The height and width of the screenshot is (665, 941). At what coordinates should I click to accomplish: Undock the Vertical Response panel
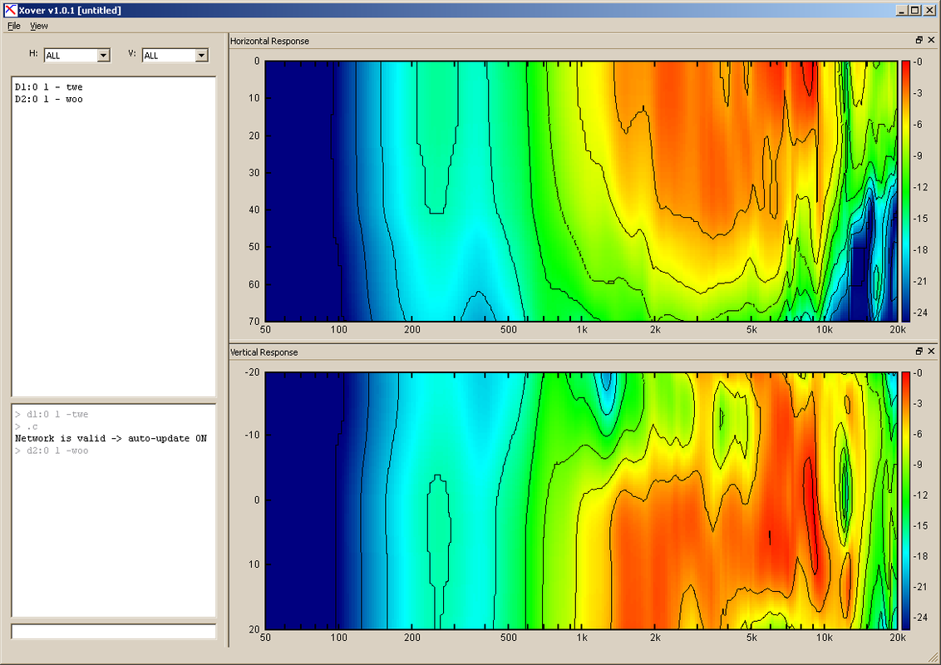coord(919,351)
